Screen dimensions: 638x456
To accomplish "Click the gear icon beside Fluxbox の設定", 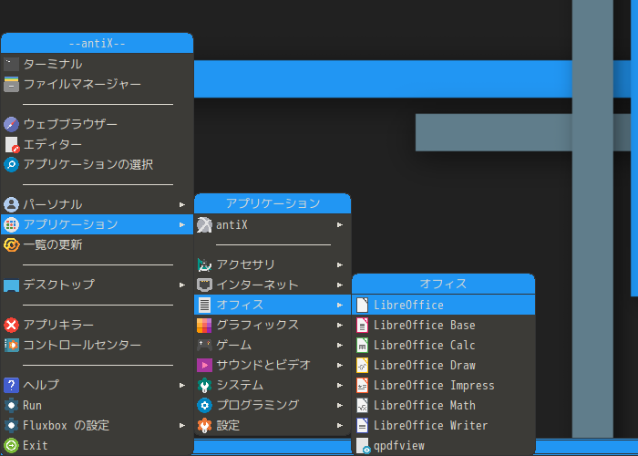I will pos(11,426).
